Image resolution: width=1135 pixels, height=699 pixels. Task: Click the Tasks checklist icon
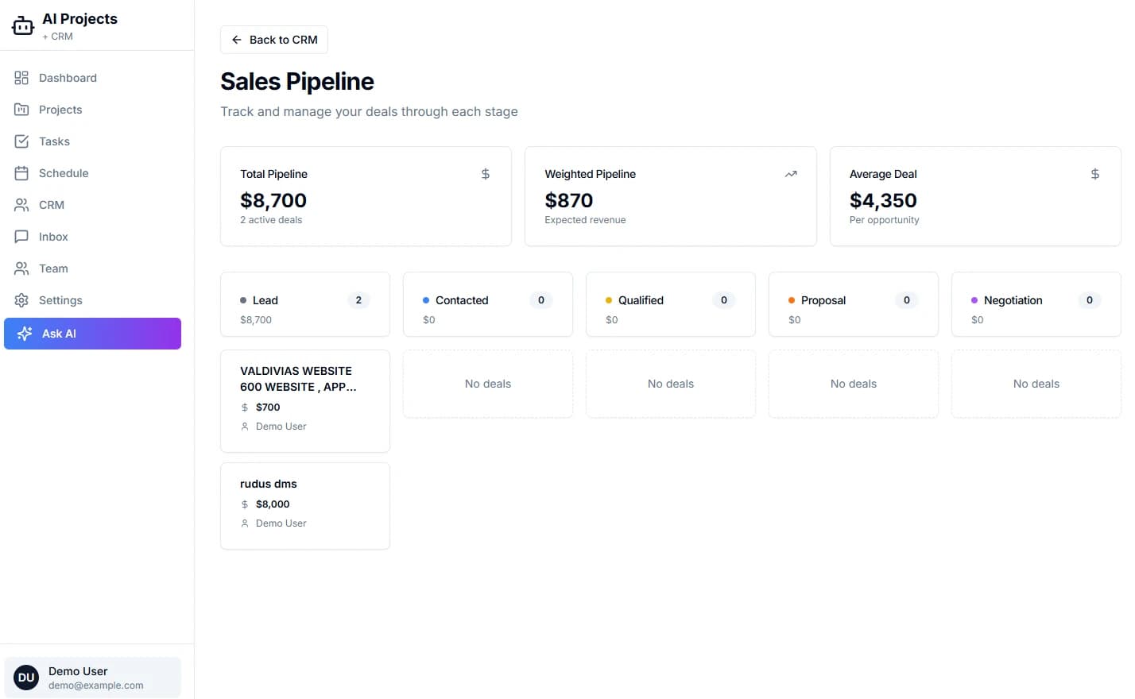22,141
